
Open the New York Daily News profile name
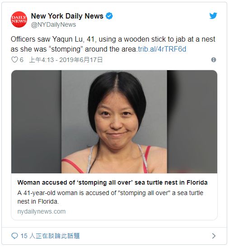[x=67, y=16]
